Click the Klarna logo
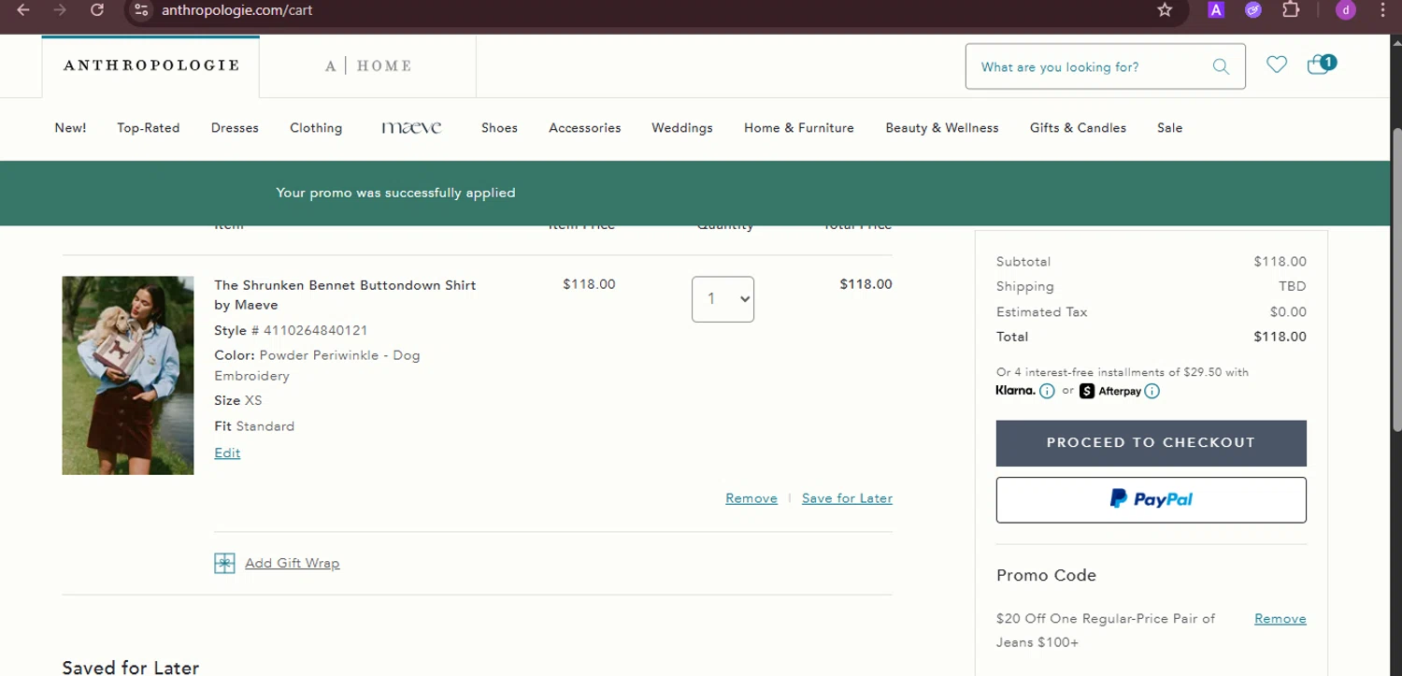1402x676 pixels. click(1015, 391)
